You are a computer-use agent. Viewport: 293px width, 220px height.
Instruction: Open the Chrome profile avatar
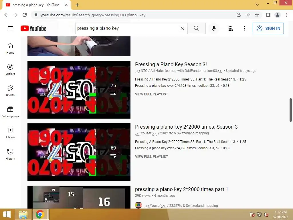(x=278, y=15)
